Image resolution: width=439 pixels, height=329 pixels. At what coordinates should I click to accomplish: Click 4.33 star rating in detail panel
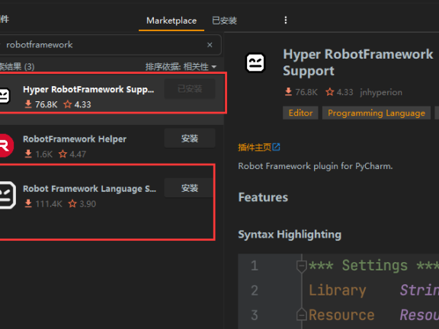pyautogui.click(x=339, y=92)
